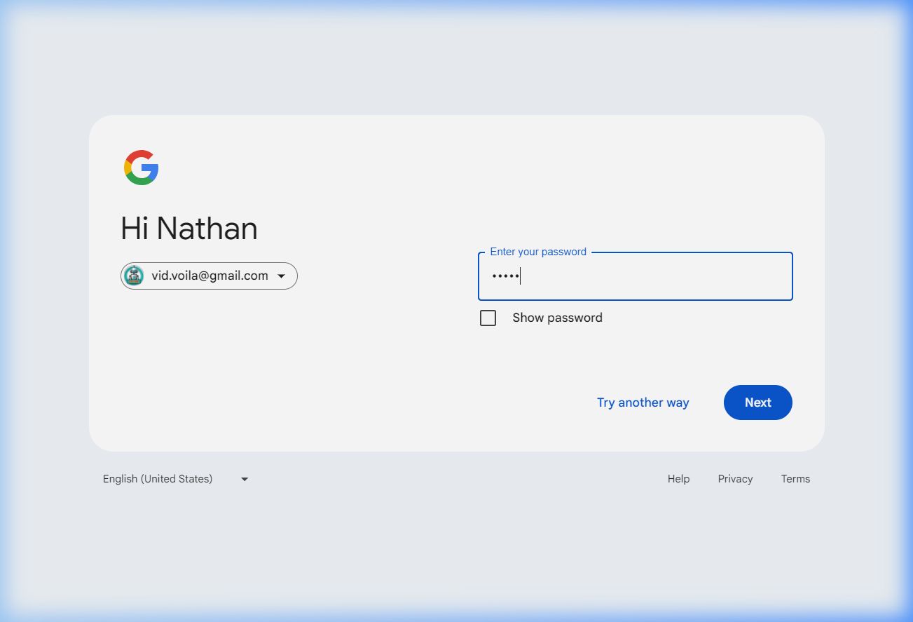Click the masked password dots
The image size is (913, 622).
point(504,276)
